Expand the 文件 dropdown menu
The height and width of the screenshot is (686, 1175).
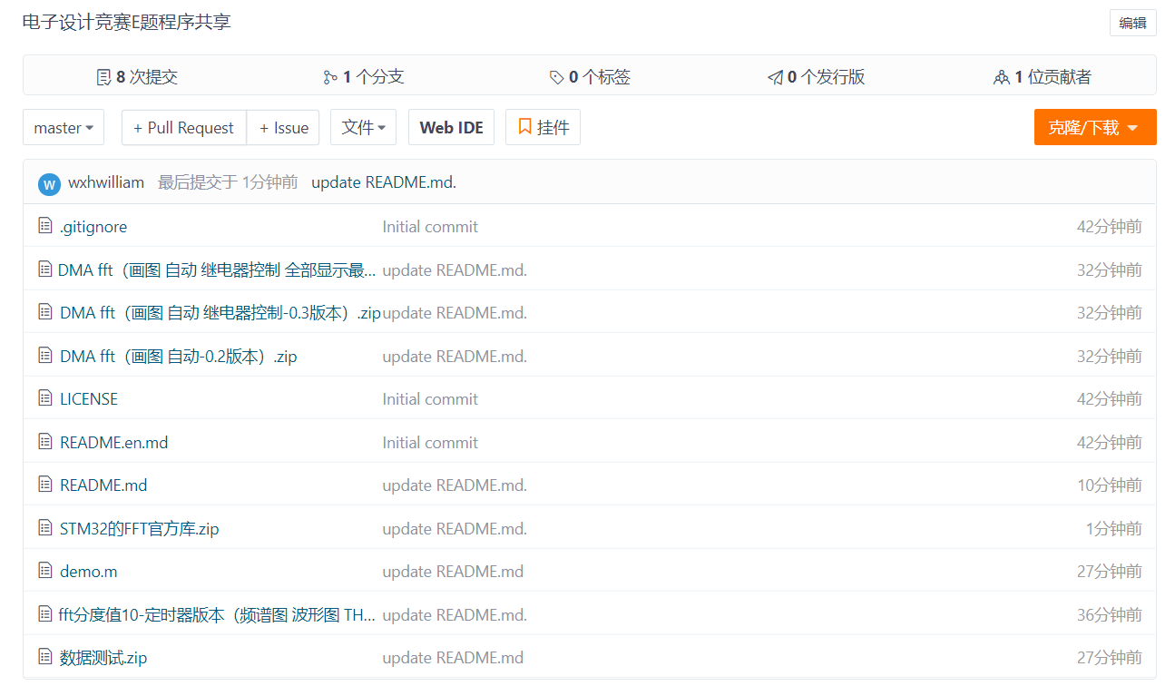[363, 127]
